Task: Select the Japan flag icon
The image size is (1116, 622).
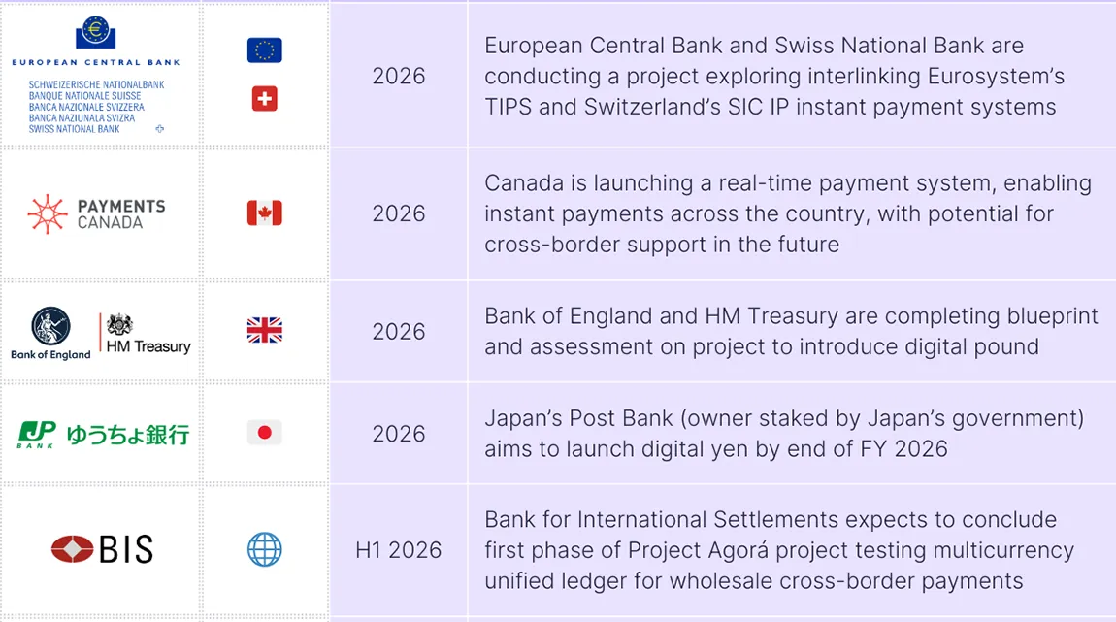Action: click(x=264, y=433)
